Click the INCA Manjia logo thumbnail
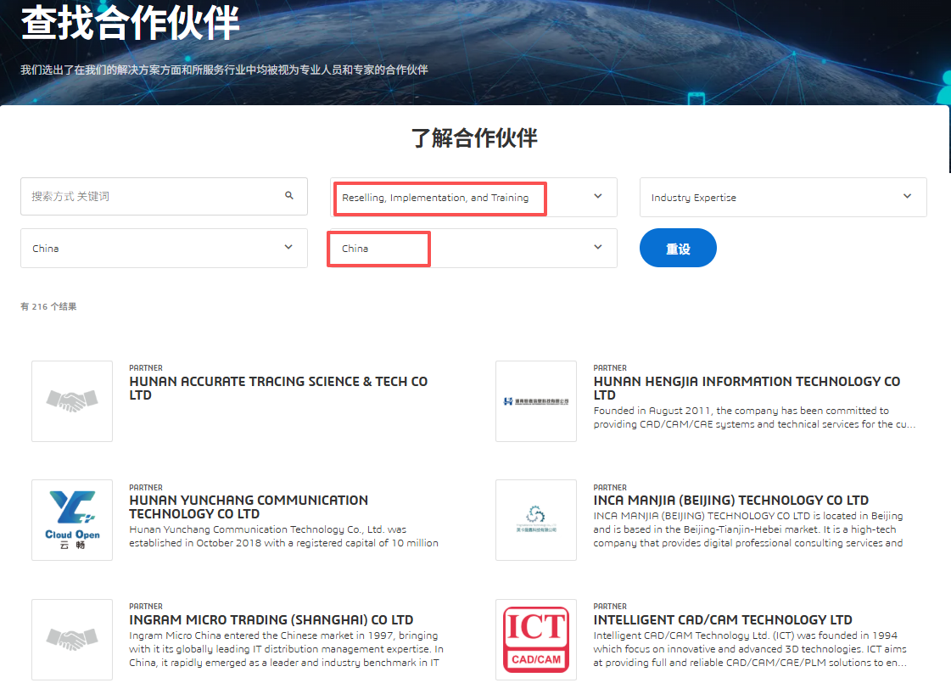This screenshot has width=951, height=683. (536, 520)
